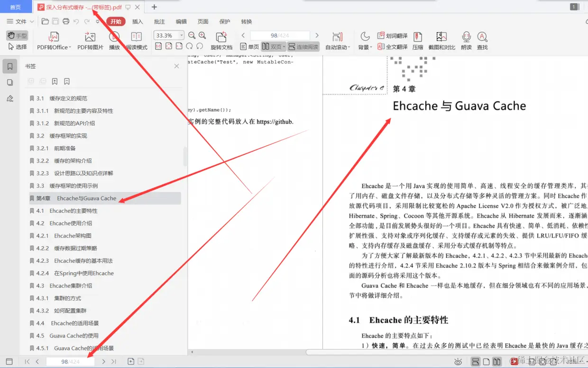
Task: Click the add bookmark icon
Action: pos(55,82)
